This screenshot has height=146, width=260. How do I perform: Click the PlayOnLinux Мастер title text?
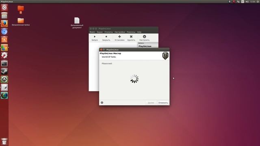click(110, 54)
